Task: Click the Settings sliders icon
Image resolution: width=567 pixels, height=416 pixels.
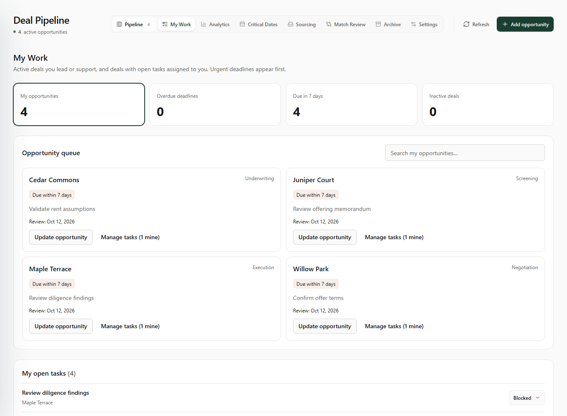Action: 414,24
